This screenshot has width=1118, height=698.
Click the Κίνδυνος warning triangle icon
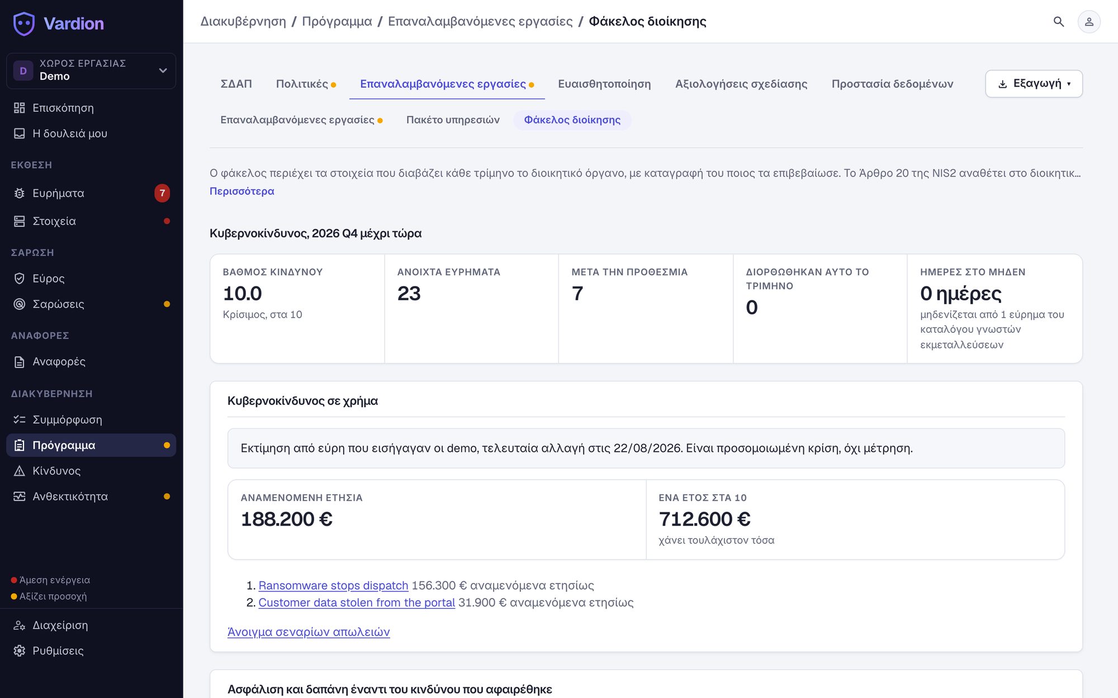[20, 471]
